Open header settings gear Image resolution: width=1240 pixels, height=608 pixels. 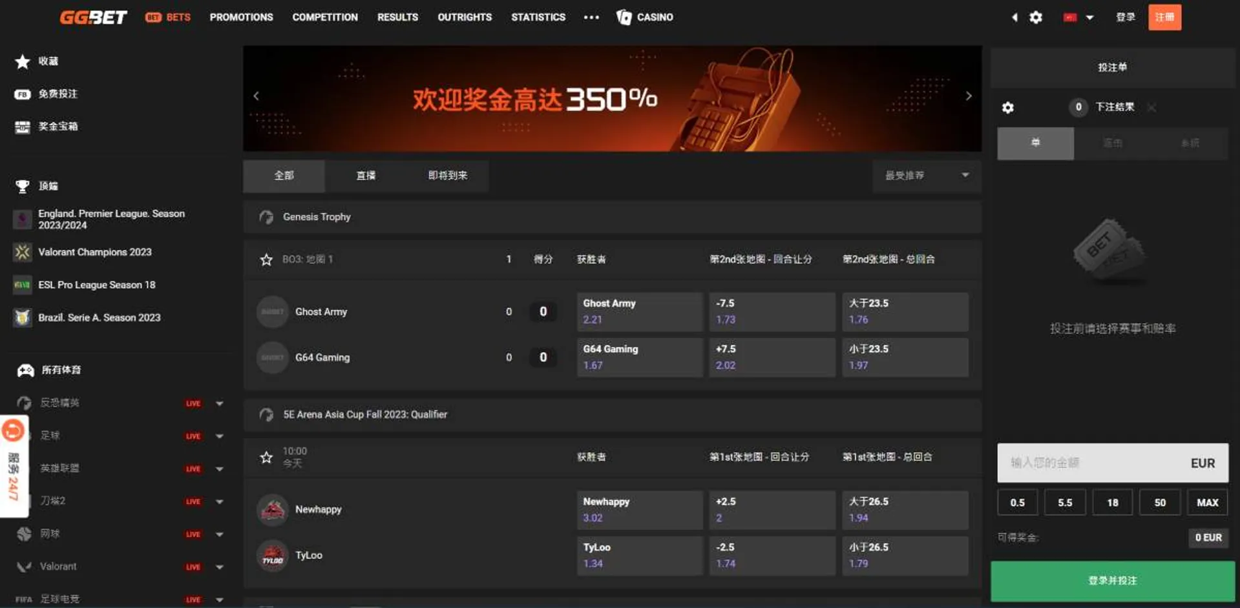point(1036,17)
